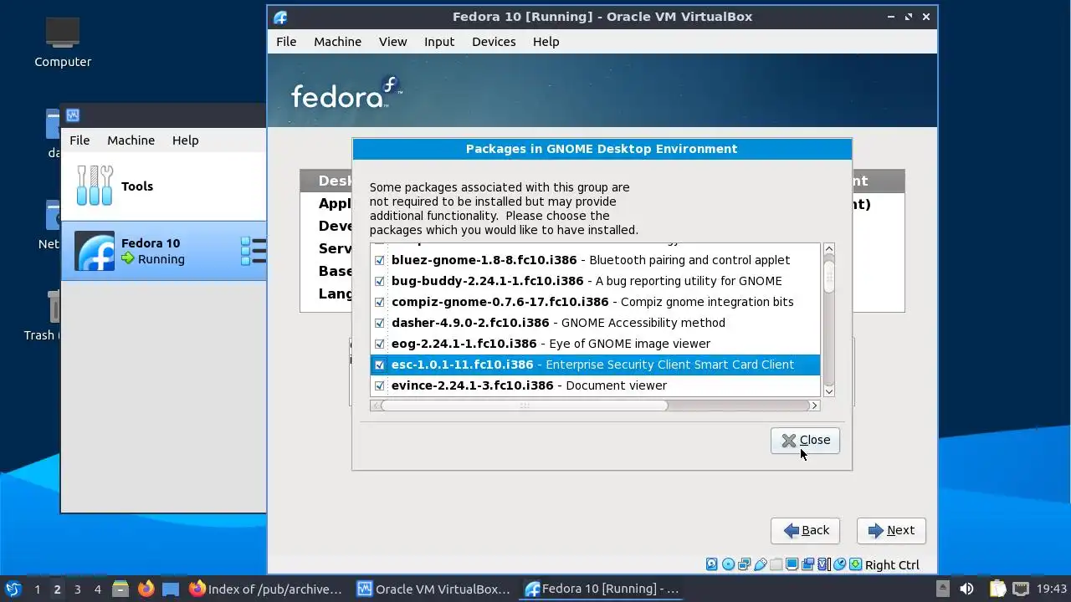This screenshot has width=1071, height=602.
Task: Click the horizontal scrollbar thumb in package list
Action: [525, 406]
